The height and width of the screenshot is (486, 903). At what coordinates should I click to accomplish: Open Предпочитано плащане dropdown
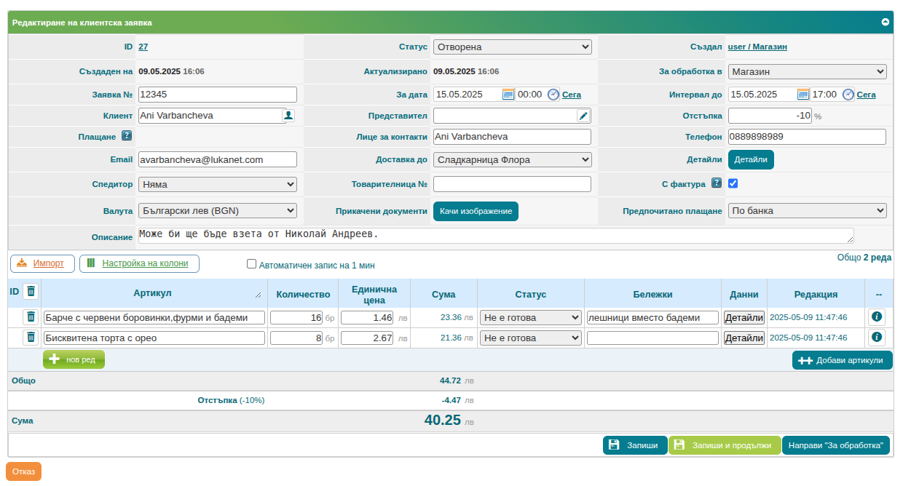(x=808, y=210)
